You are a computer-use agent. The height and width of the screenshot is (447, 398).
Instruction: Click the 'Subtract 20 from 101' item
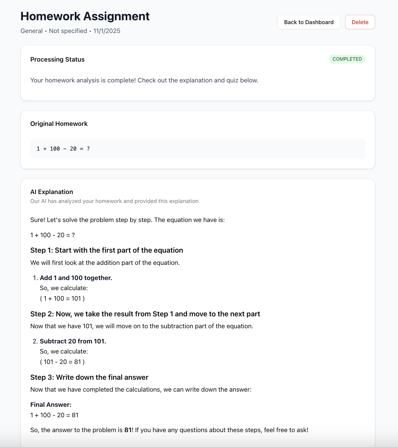pos(73,341)
